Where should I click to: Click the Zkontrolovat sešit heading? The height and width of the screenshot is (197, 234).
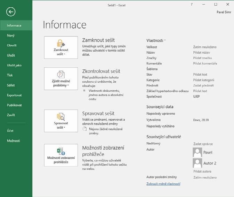[x=101, y=71]
